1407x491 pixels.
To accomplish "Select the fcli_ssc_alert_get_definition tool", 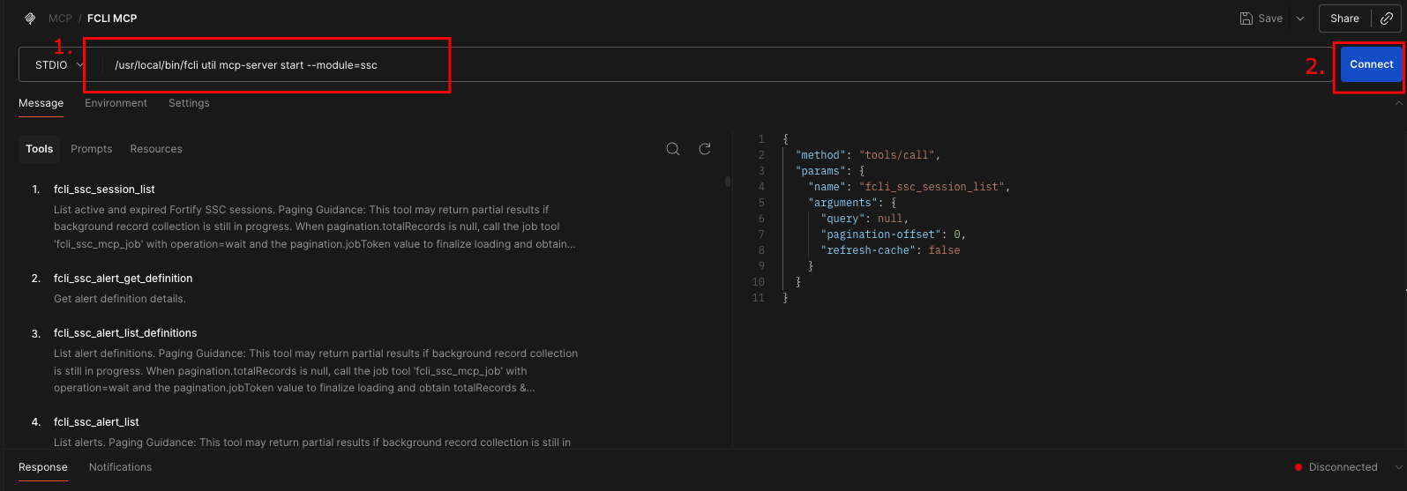I will pos(123,279).
